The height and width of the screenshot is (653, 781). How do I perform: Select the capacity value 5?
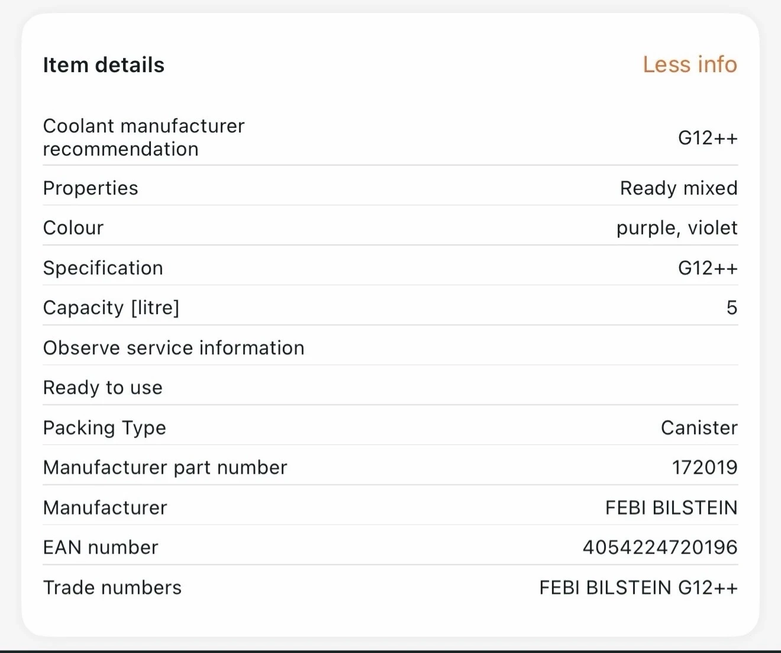(x=731, y=308)
